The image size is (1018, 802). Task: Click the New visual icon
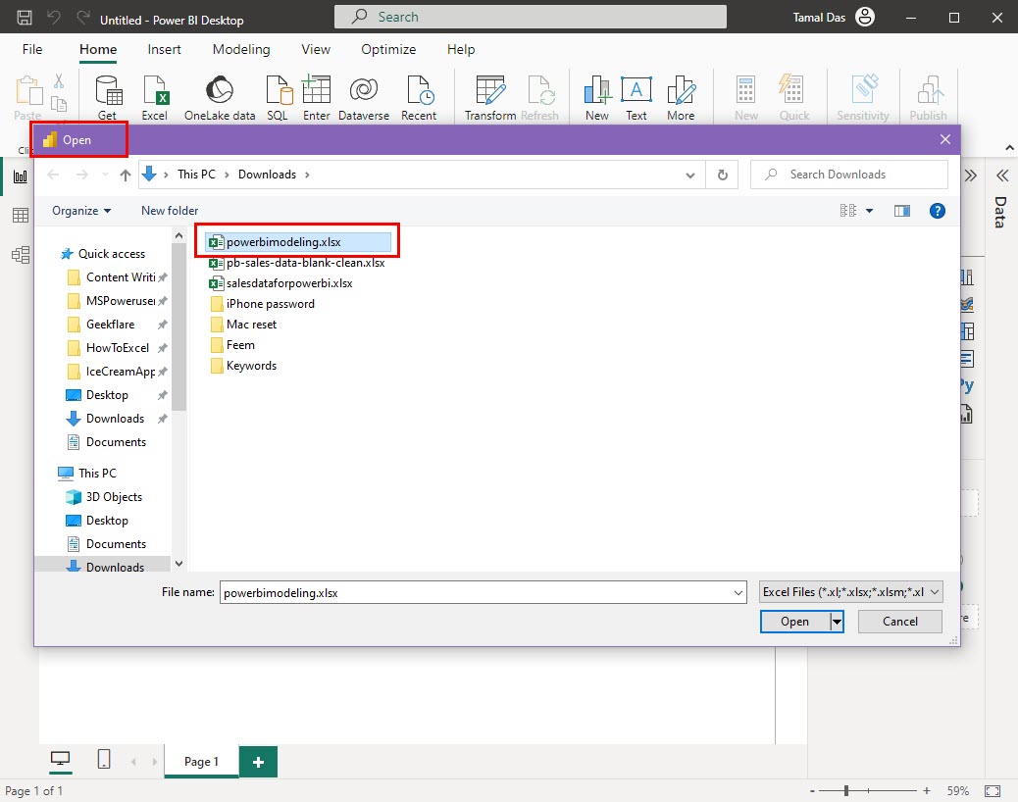pyautogui.click(x=596, y=97)
